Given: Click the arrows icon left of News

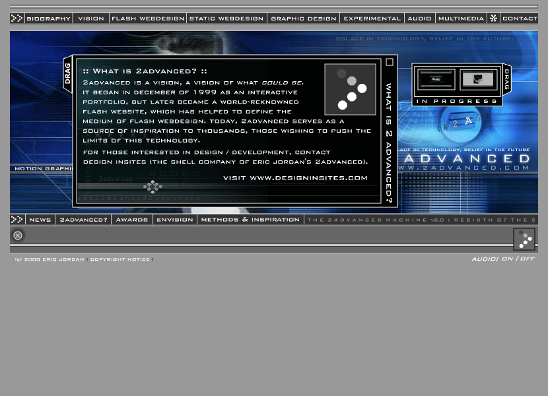Looking at the screenshot, I should coord(17,220).
